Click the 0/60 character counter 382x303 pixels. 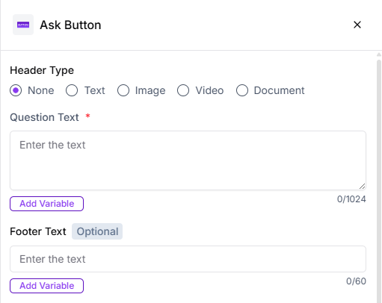[356, 281]
